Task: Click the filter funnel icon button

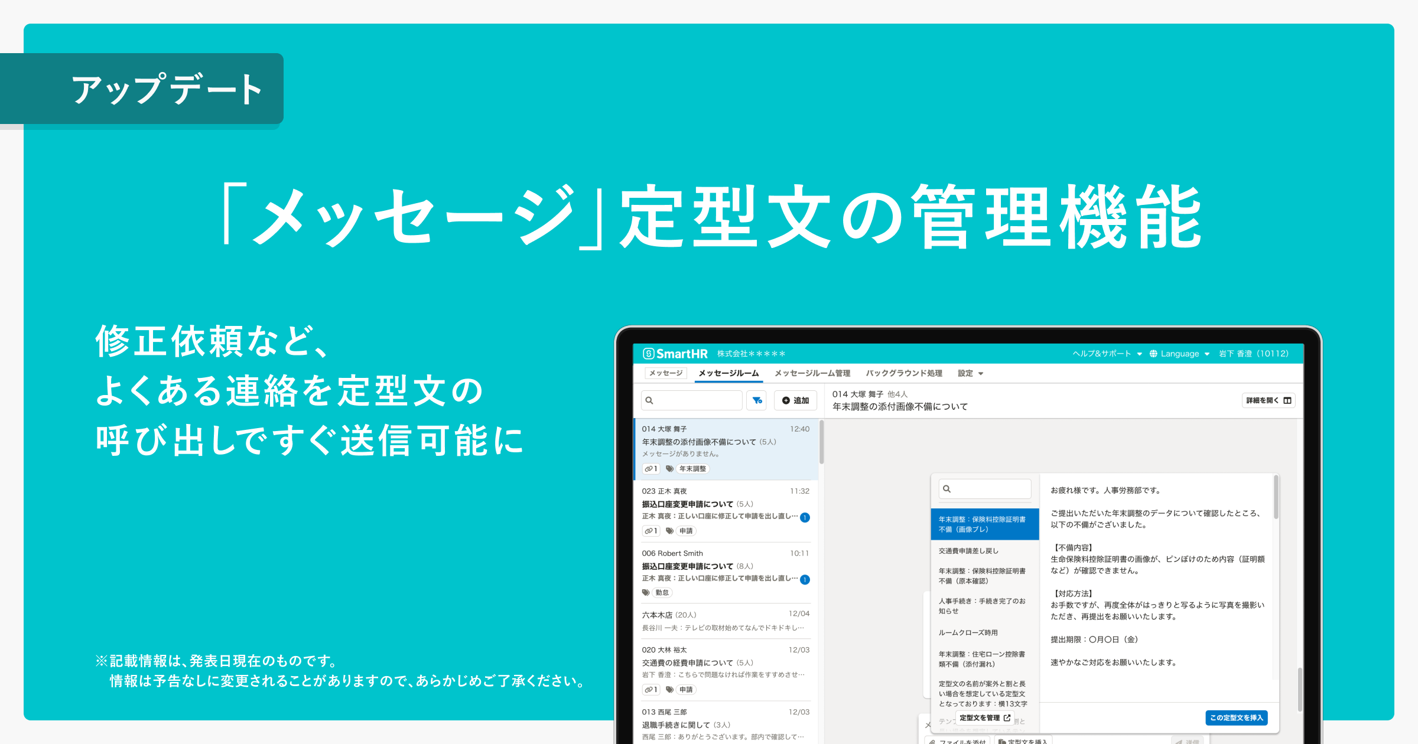Action: tap(757, 400)
